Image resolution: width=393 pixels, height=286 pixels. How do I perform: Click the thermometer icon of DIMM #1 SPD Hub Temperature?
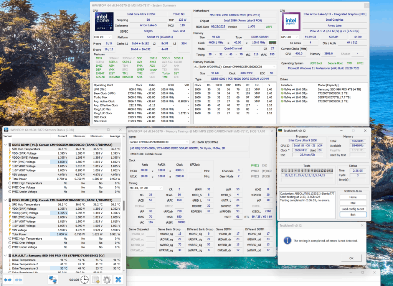(10, 149)
